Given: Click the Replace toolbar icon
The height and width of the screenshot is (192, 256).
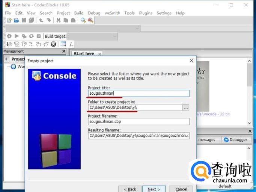Looking at the screenshot, I should click(x=90, y=20).
